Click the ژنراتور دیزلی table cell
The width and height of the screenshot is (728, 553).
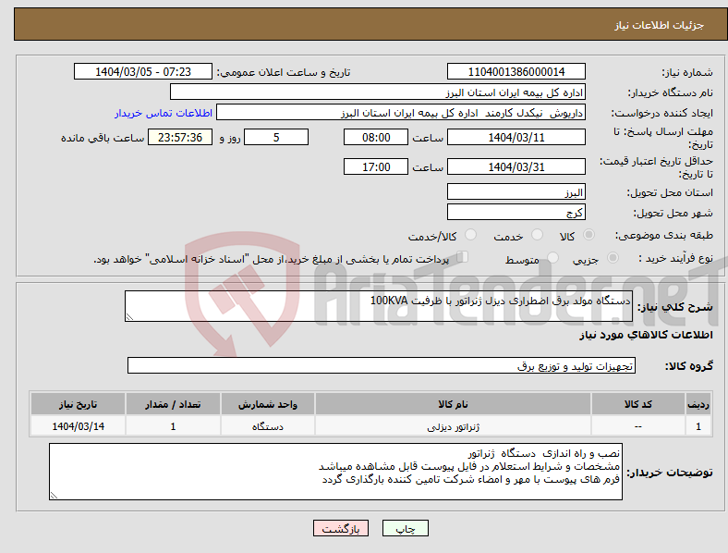point(453,426)
